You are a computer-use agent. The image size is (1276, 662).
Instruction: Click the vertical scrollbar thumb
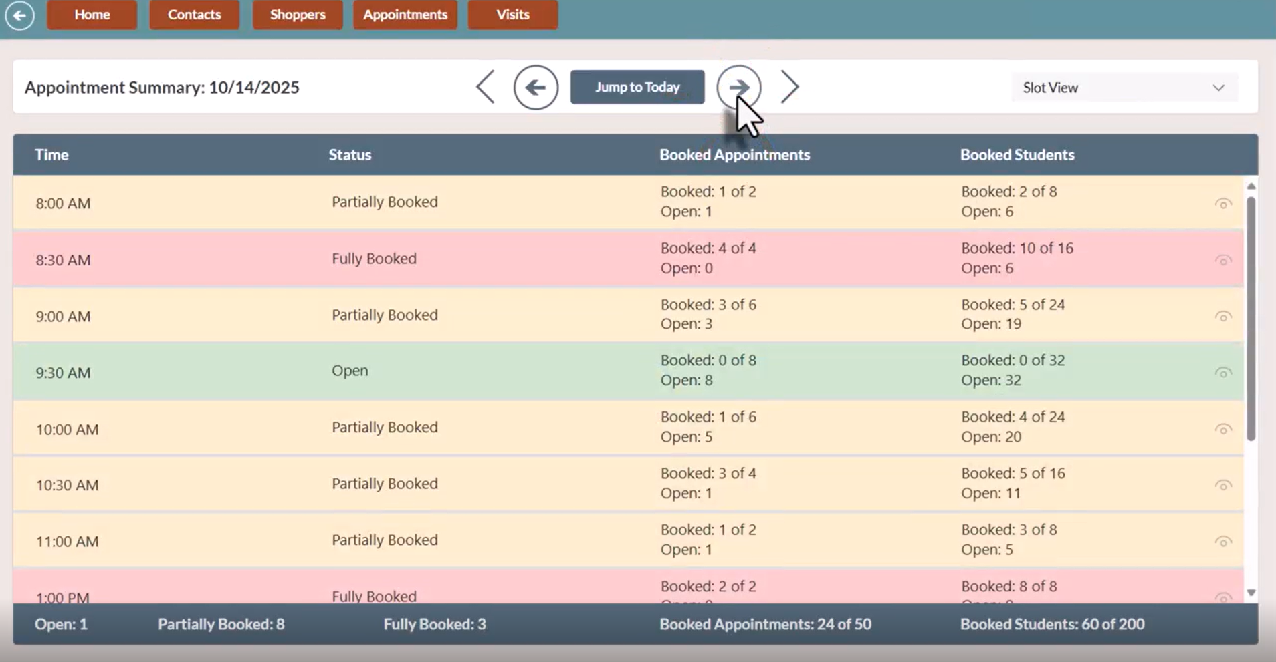[x=1251, y=319]
